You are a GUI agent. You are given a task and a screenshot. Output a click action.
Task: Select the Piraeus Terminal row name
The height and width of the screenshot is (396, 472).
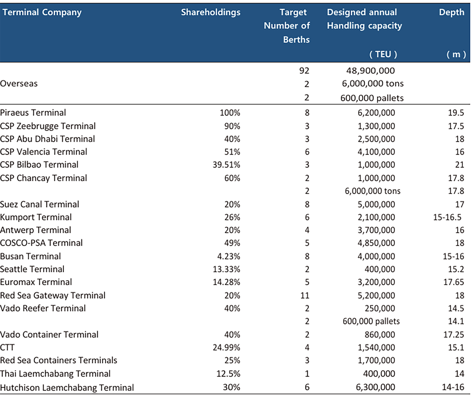click(x=33, y=112)
